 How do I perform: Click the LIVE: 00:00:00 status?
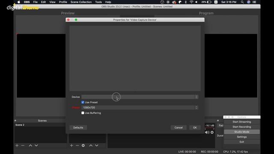(187, 152)
